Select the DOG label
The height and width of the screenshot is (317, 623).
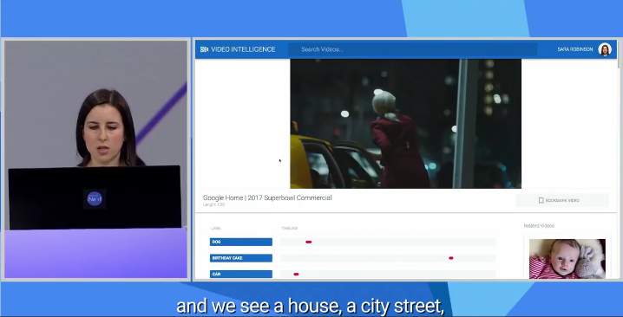point(240,242)
